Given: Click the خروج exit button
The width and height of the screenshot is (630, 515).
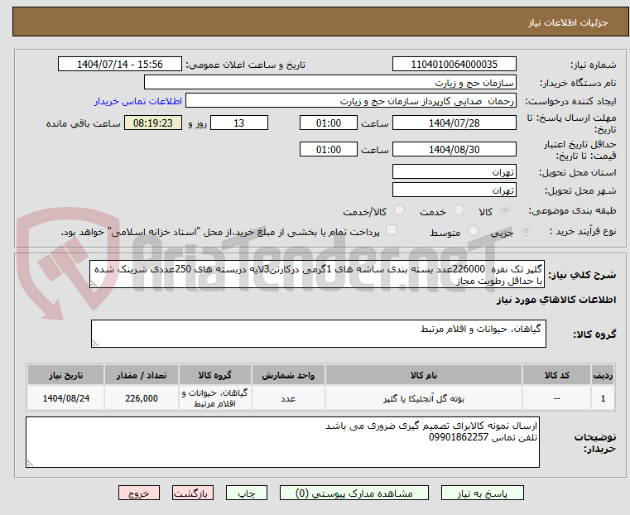Looking at the screenshot, I should (139, 493).
